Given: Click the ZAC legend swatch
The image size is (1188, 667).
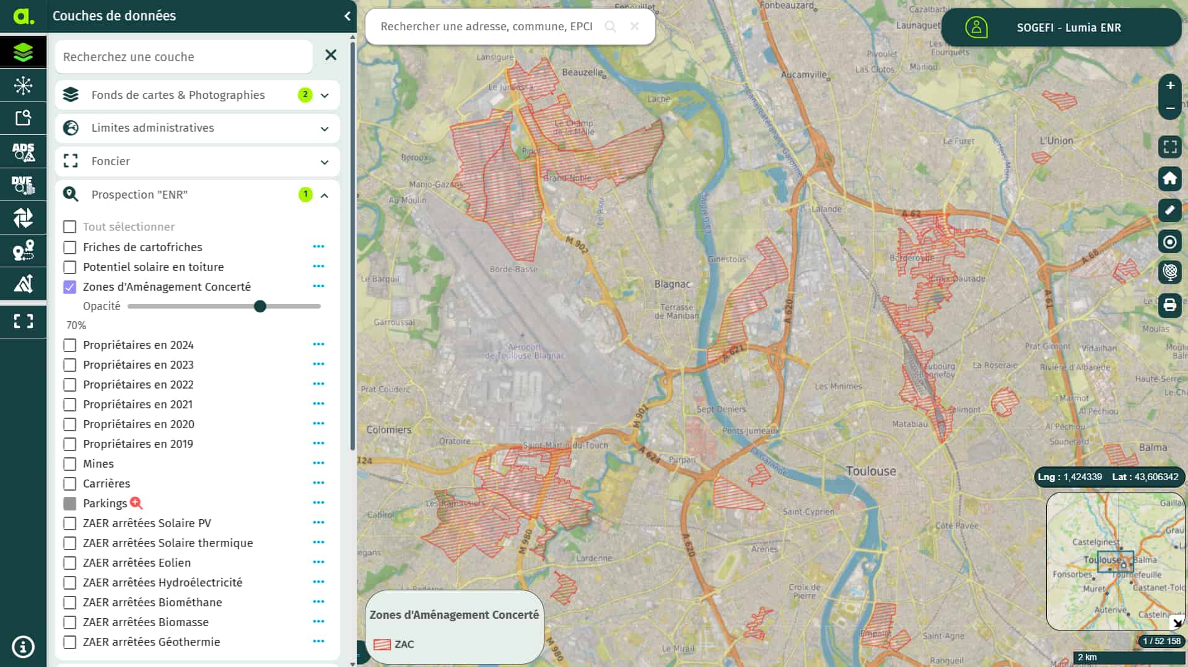Looking at the screenshot, I should tap(382, 645).
